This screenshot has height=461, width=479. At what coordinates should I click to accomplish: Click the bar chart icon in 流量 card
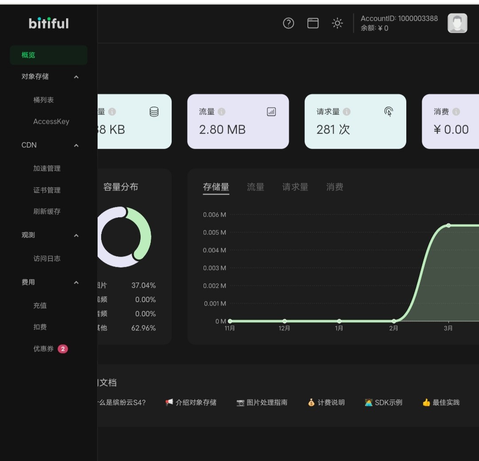coord(271,111)
